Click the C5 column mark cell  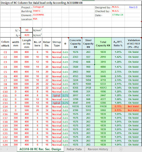click(x=5, y=72)
